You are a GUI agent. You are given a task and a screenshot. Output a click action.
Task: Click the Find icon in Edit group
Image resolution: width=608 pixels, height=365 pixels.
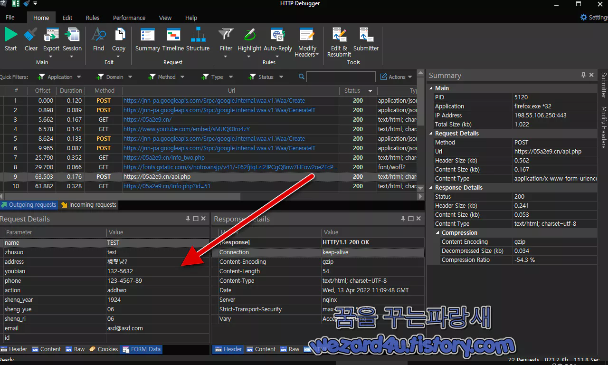[98, 35]
